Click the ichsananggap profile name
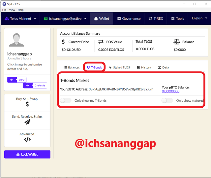 point(19,54)
